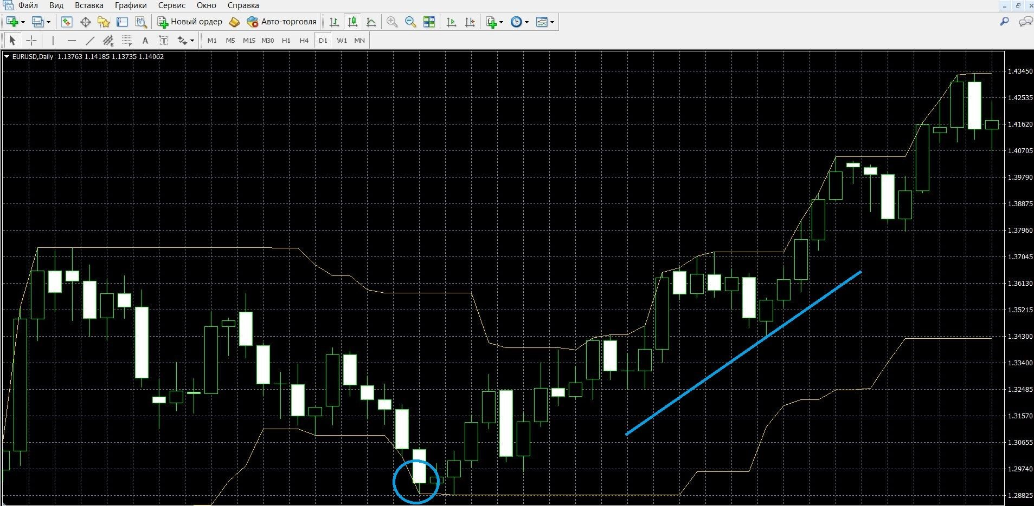Draw a horizontal line tool

coord(71,41)
